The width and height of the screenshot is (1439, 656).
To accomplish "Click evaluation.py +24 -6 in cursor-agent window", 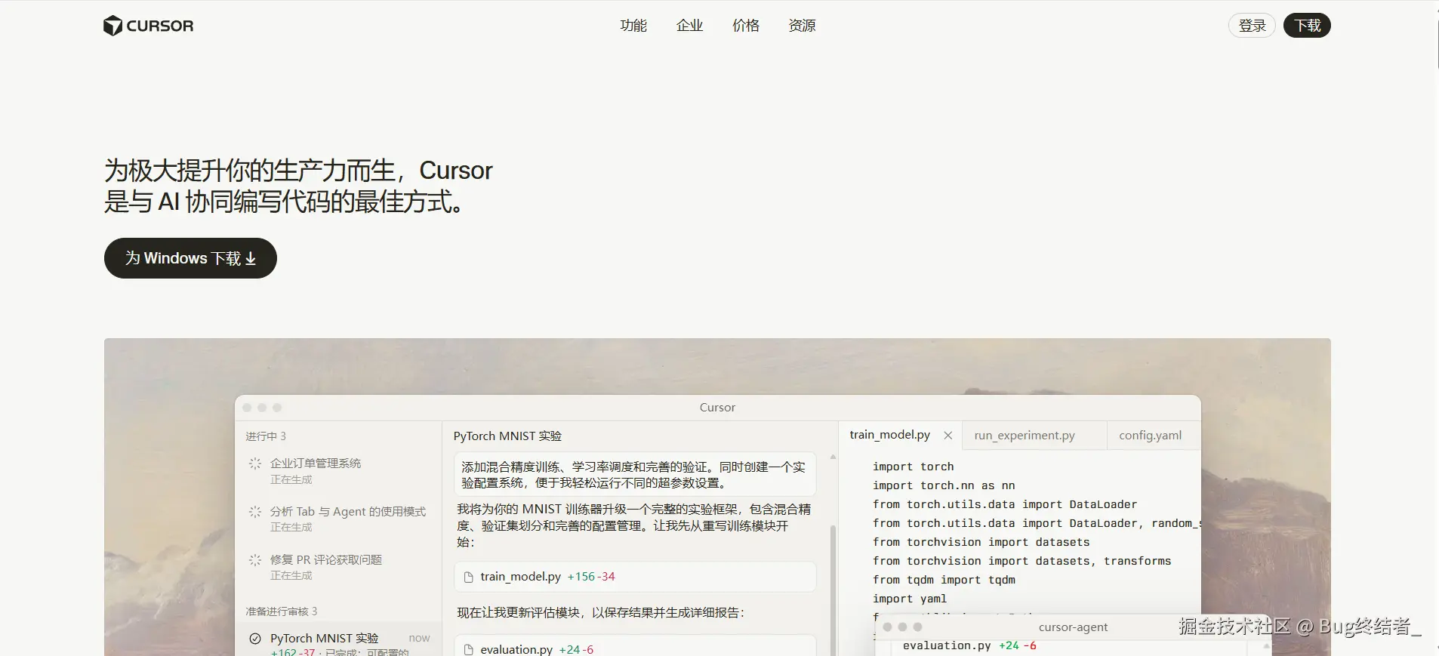I will coord(969,645).
